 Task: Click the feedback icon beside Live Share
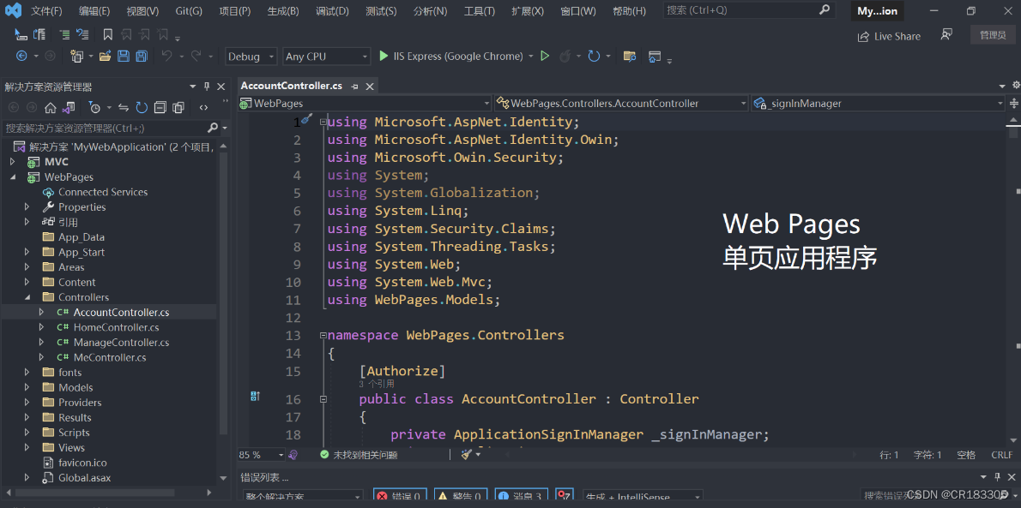click(x=946, y=35)
